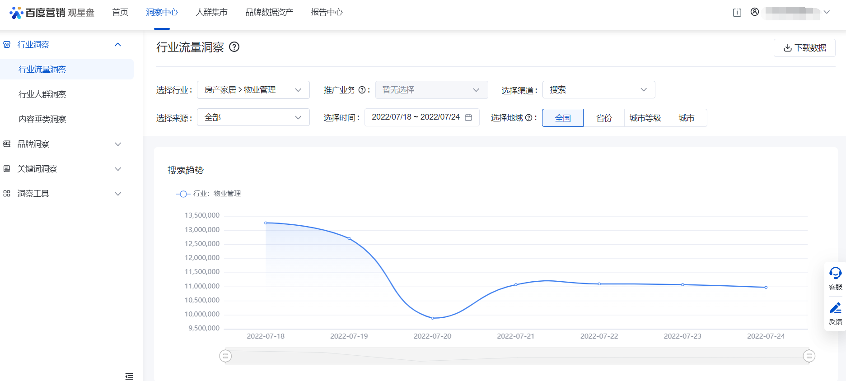846x381 pixels.
Task: Click chart data point for 2022-07-24
Action: click(766, 288)
